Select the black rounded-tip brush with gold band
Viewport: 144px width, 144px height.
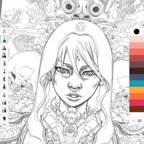(4, 118)
